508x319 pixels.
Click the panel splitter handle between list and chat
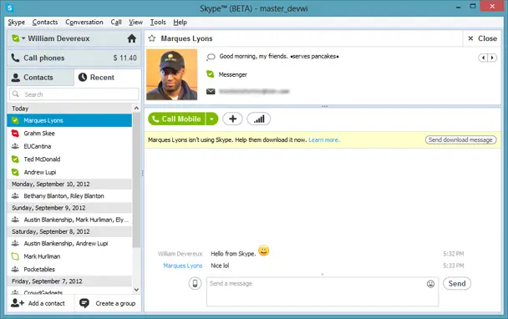click(x=143, y=174)
